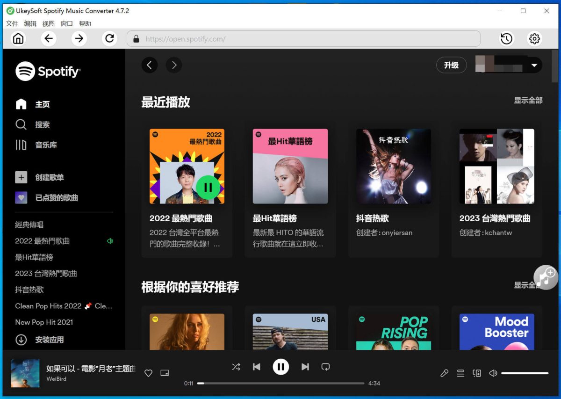Open 主页 home in sidebar
This screenshot has height=399, width=561.
(33, 104)
